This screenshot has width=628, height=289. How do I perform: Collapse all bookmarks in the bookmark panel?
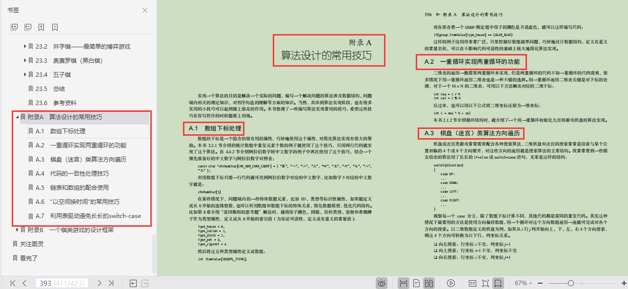coord(28,26)
